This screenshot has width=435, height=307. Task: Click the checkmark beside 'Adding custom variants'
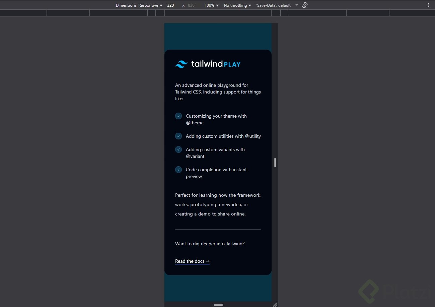tap(178, 149)
